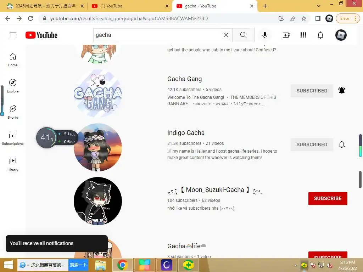Image resolution: width=363 pixels, height=272 pixels.
Task: Click the muted volume tray icon
Action: pos(330,265)
